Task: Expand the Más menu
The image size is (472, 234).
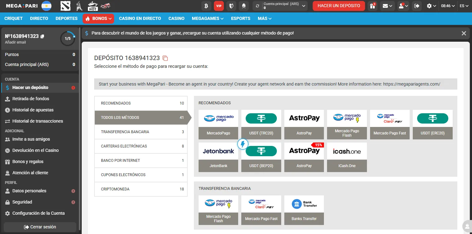Action: coord(264,18)
